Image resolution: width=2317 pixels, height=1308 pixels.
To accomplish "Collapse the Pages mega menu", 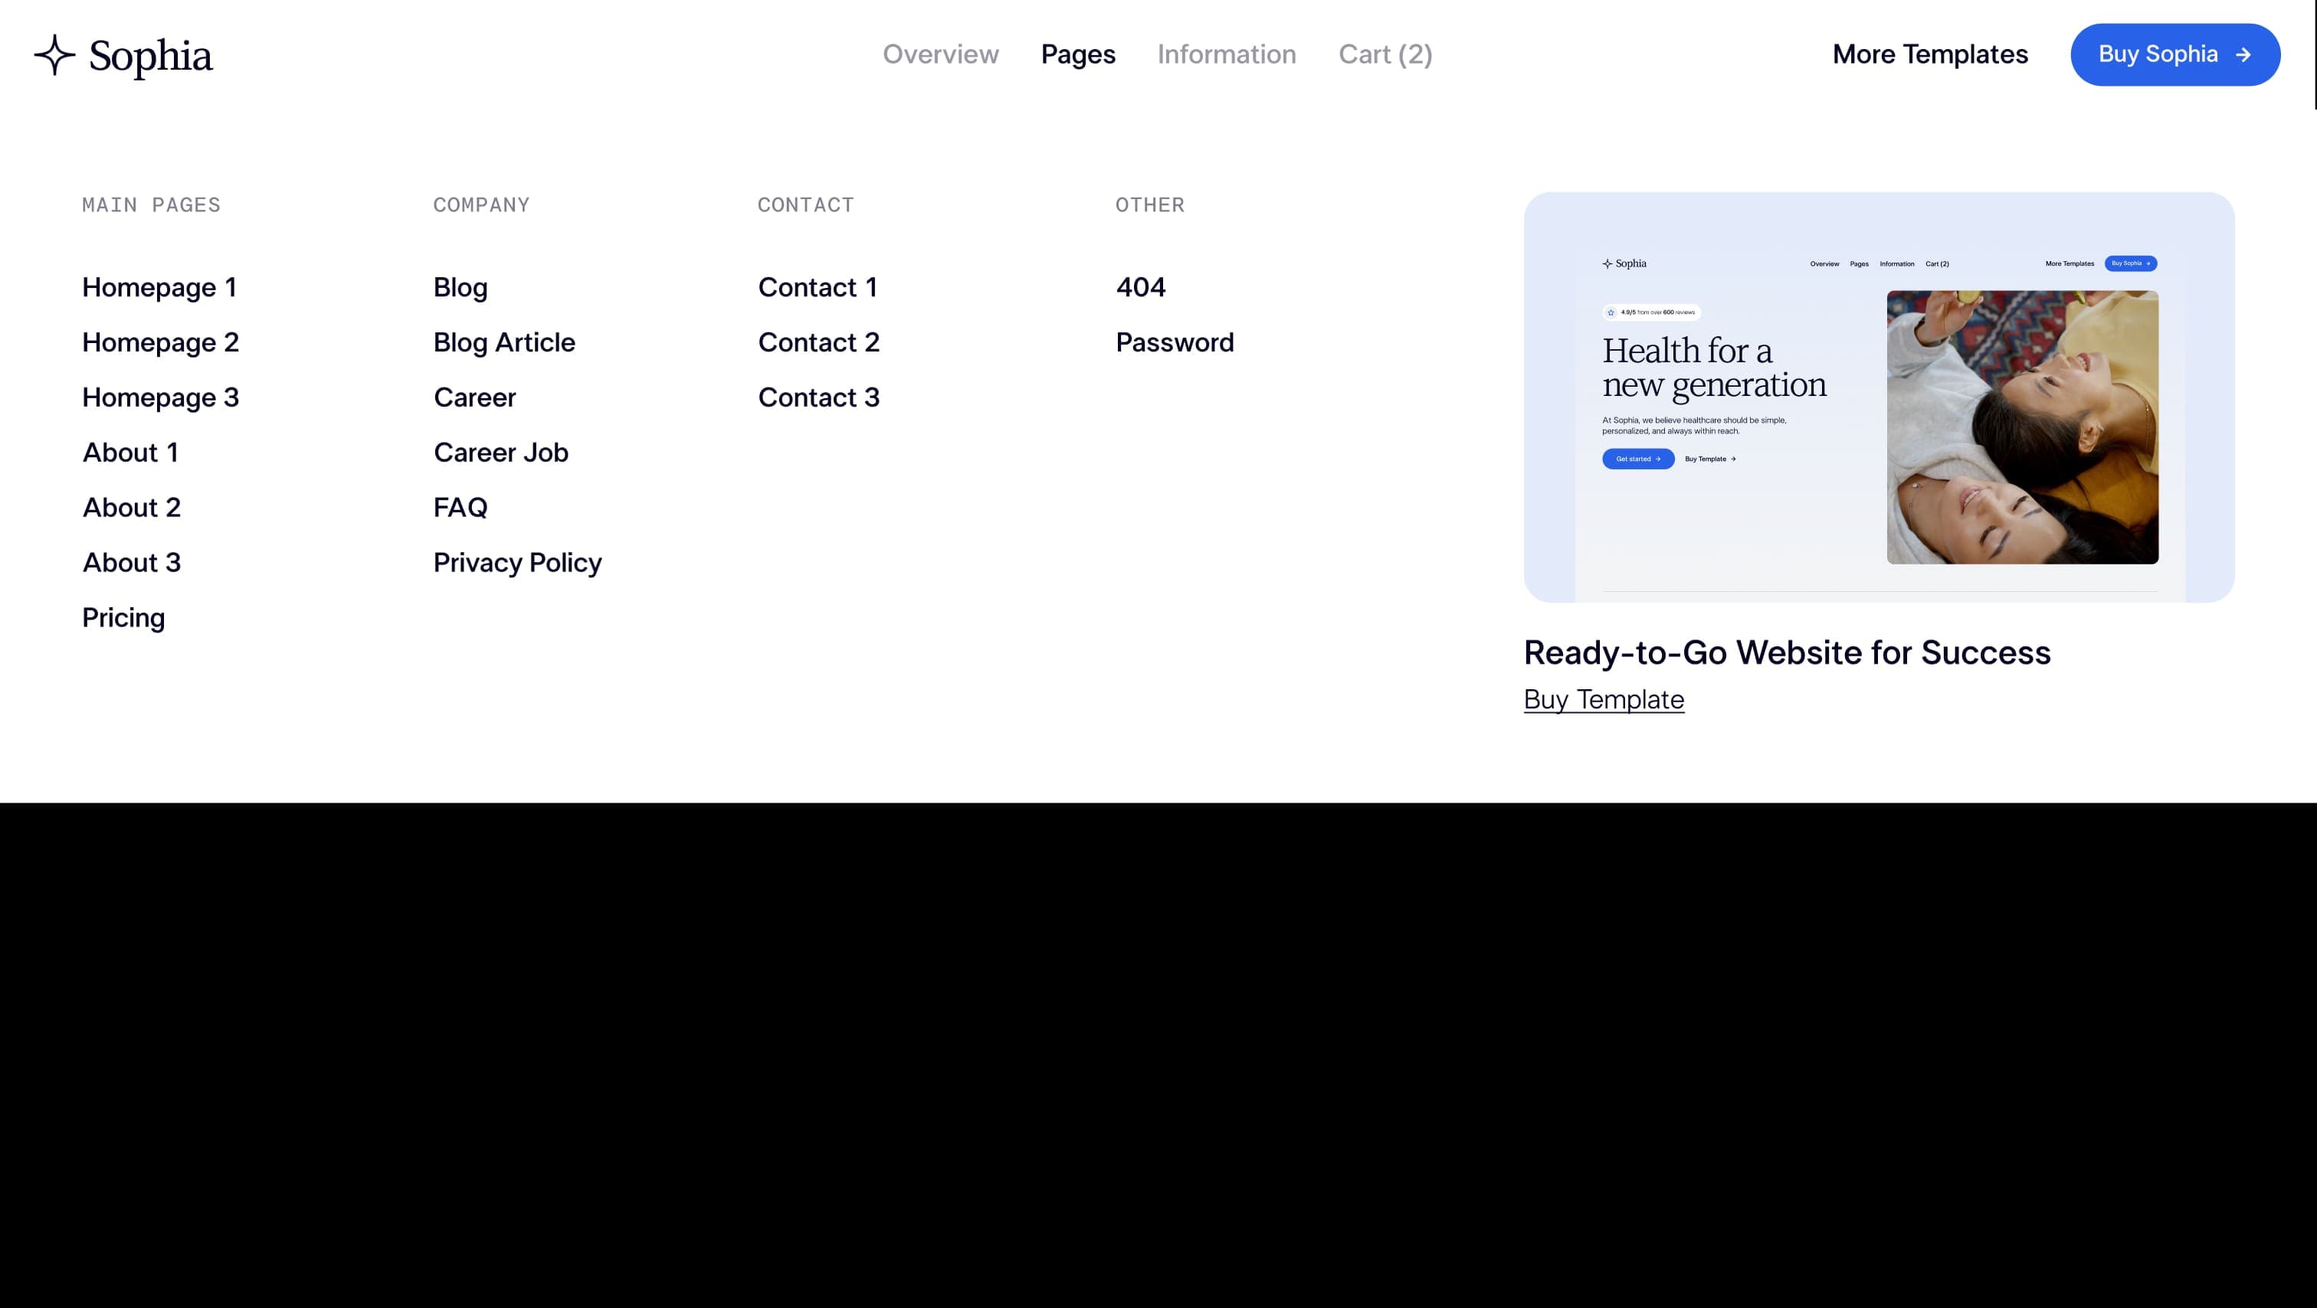I will [x=1077, y=55].
